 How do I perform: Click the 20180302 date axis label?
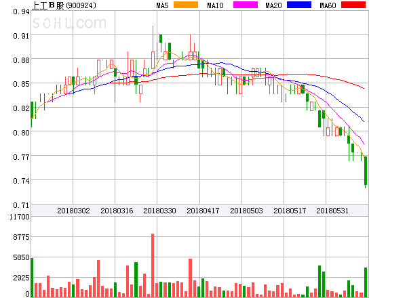(x=73, y=211)
